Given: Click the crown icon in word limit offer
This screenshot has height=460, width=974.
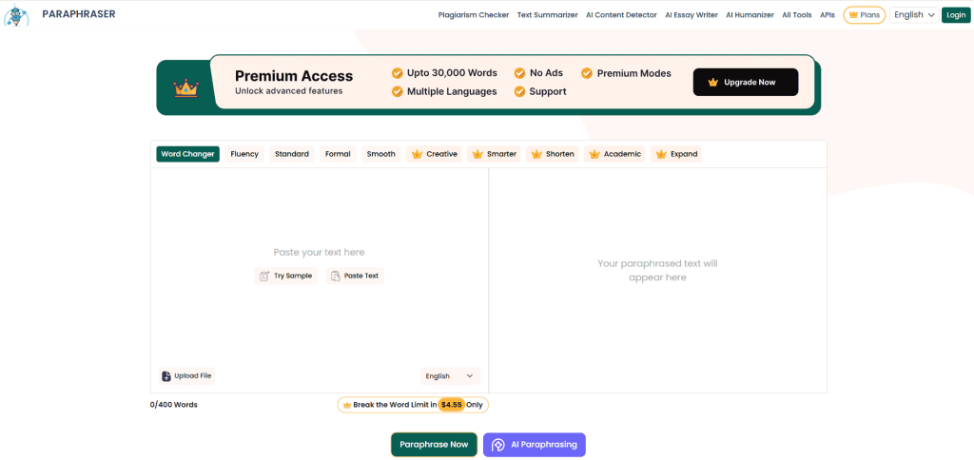Looking at the screenshot, I should [347, 405].
